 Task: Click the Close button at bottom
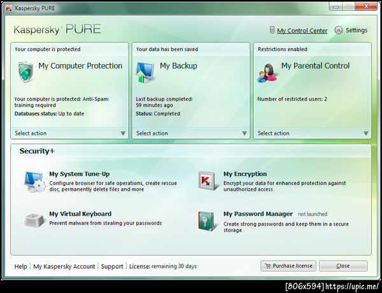[343, 266]
